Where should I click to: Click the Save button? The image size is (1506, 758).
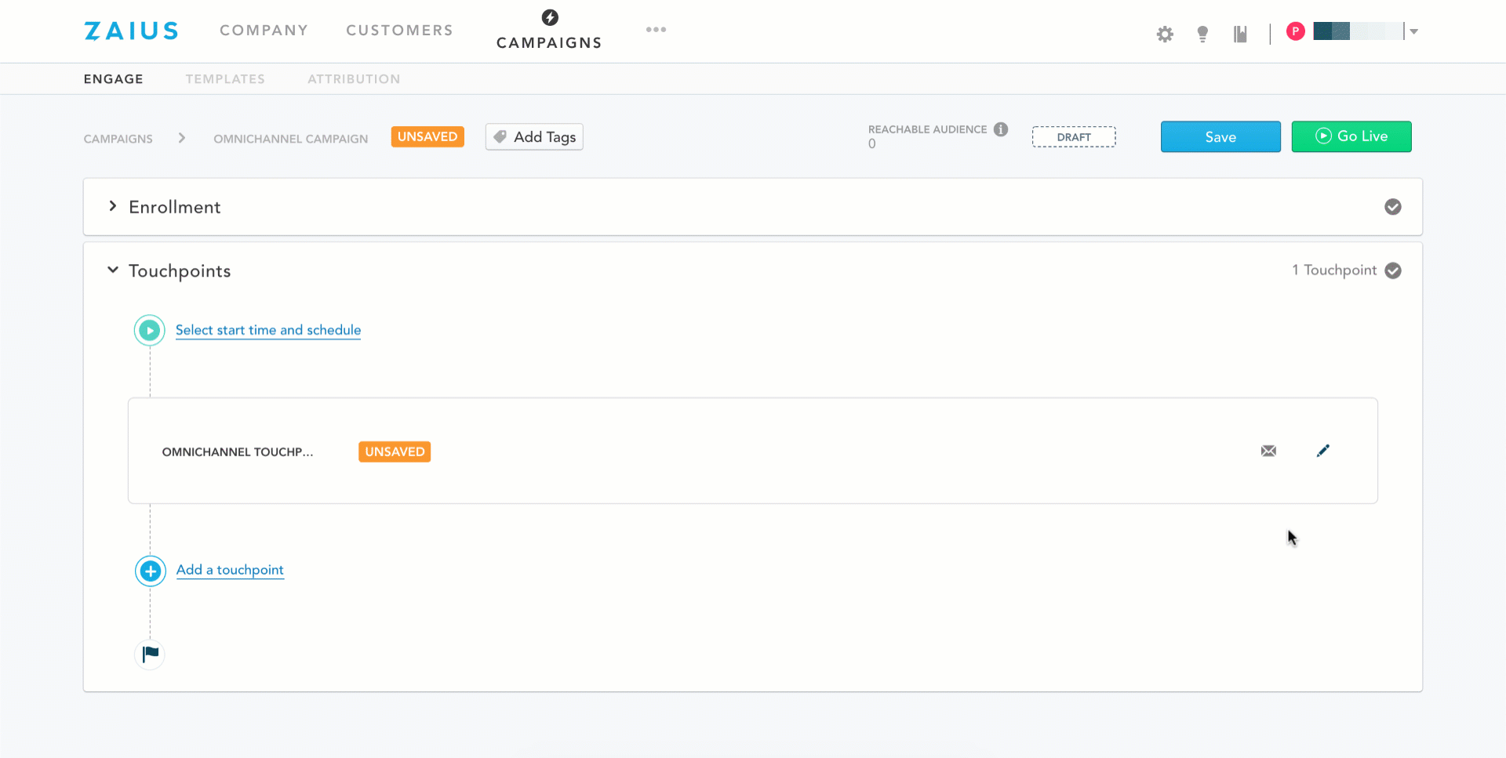1220,136
